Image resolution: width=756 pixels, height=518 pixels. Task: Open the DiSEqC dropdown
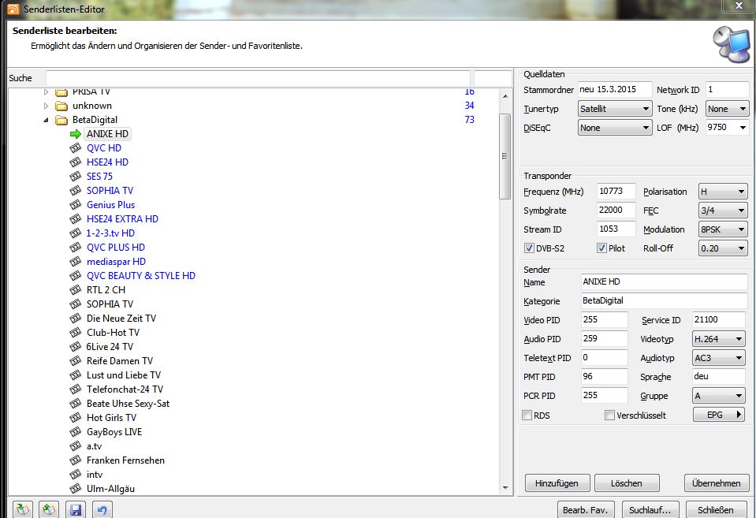click(615, 128)
